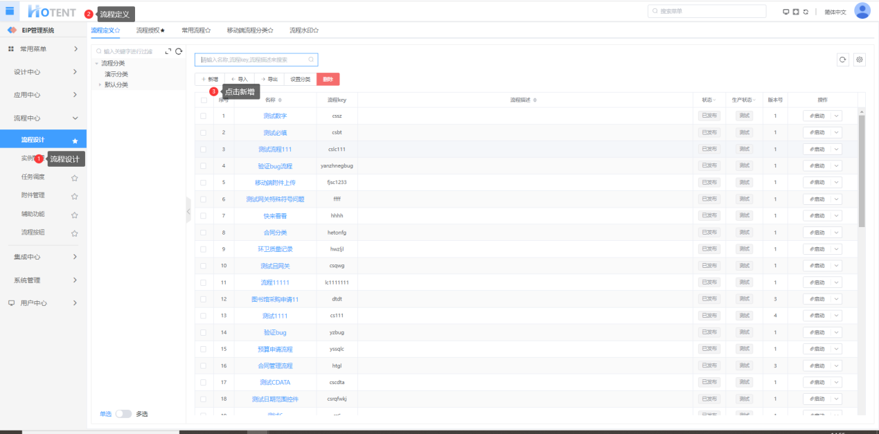Favorite 流程按钮 with its star icon
Screen dimensions: 879x434
click(75, 234)
